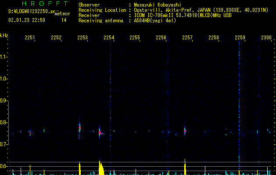
Task: Click the meteor echo just before 2257
Action: click(185, 131)
